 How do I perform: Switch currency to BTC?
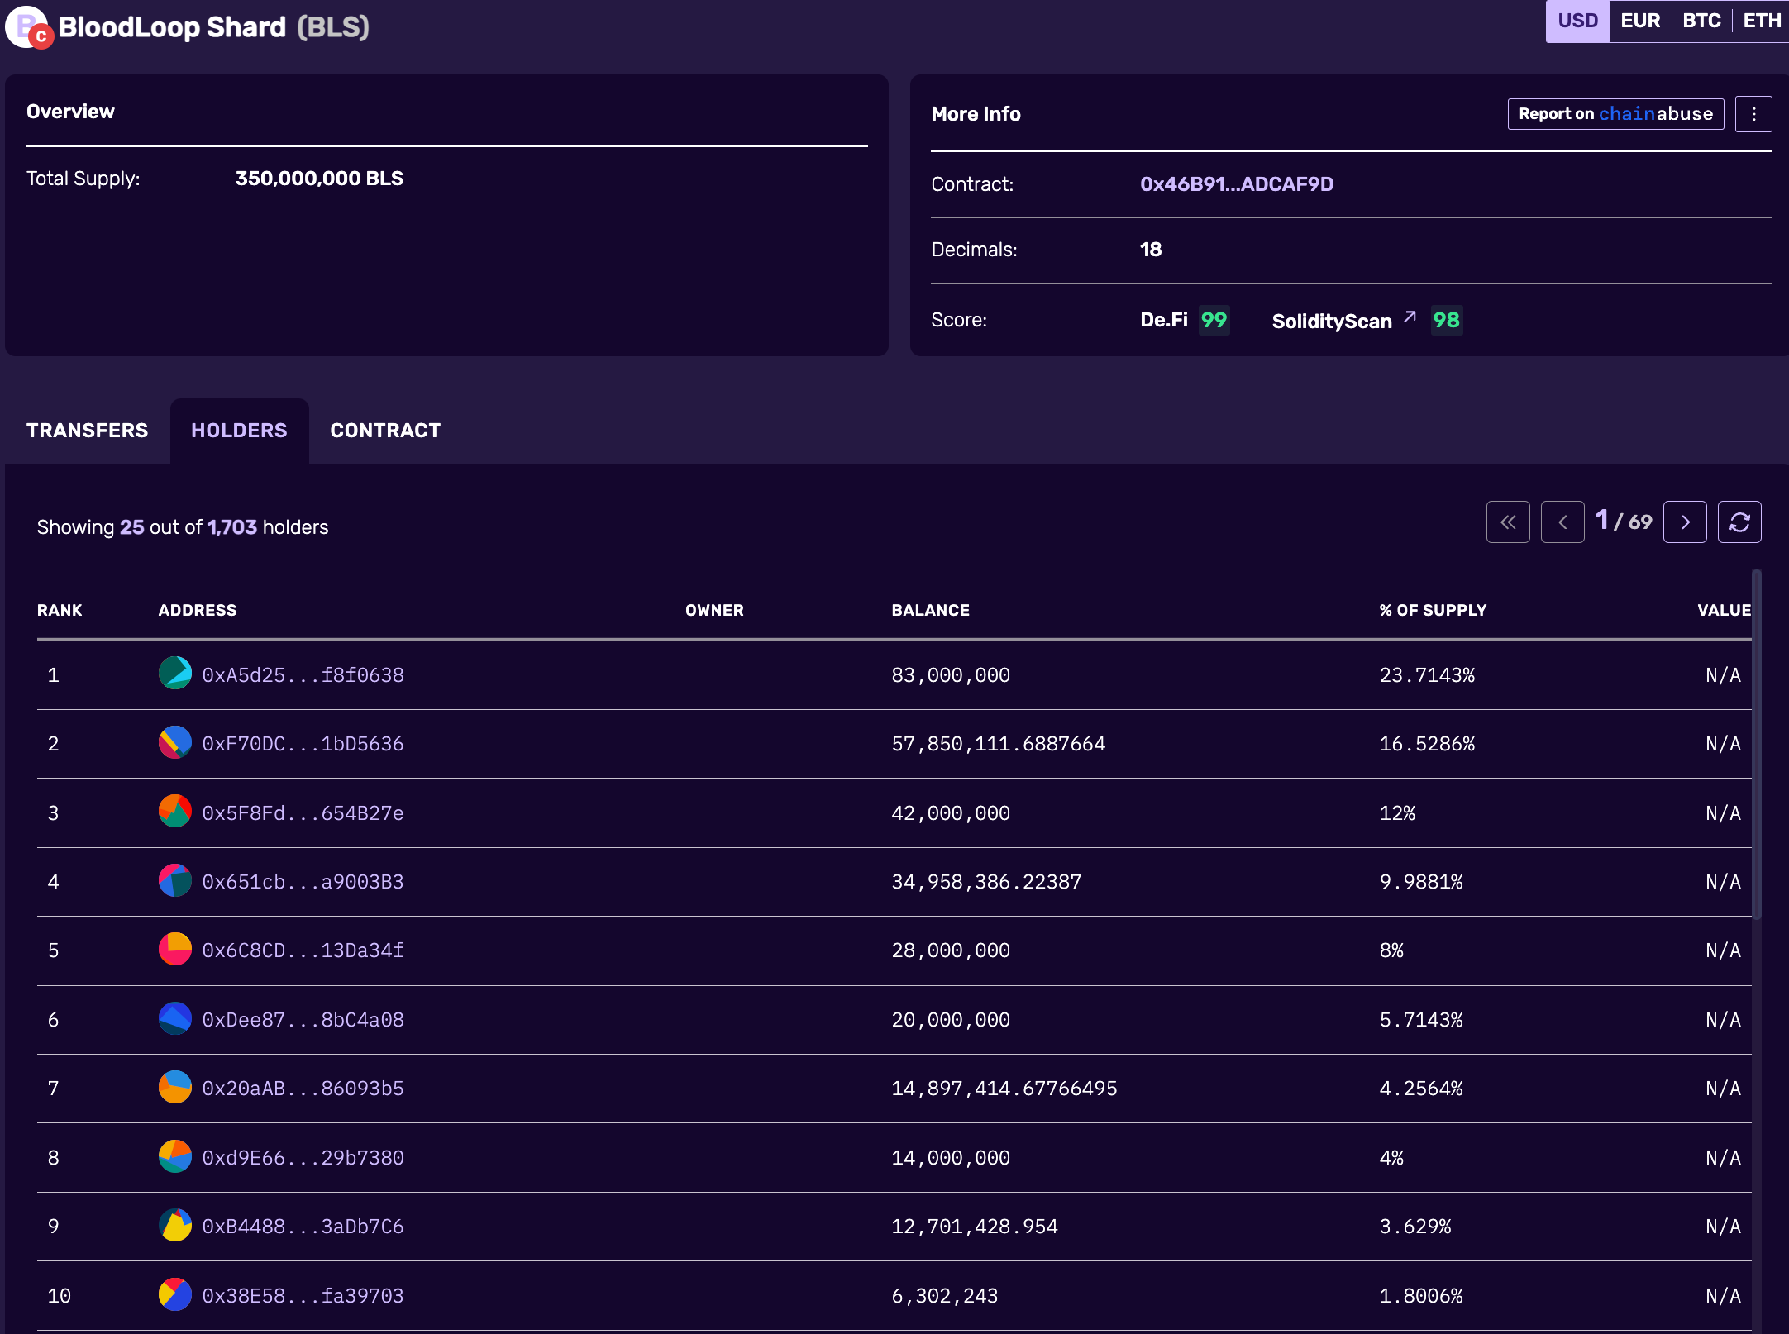point(1701,21)
